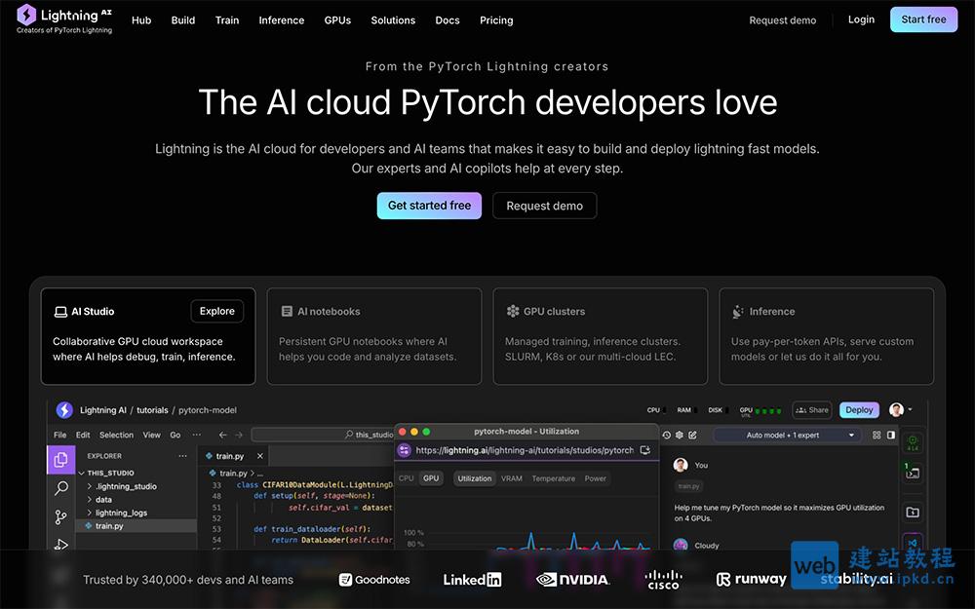Open the Explorer files icon in sidebar
975x609 pixels.
(60, 460)
